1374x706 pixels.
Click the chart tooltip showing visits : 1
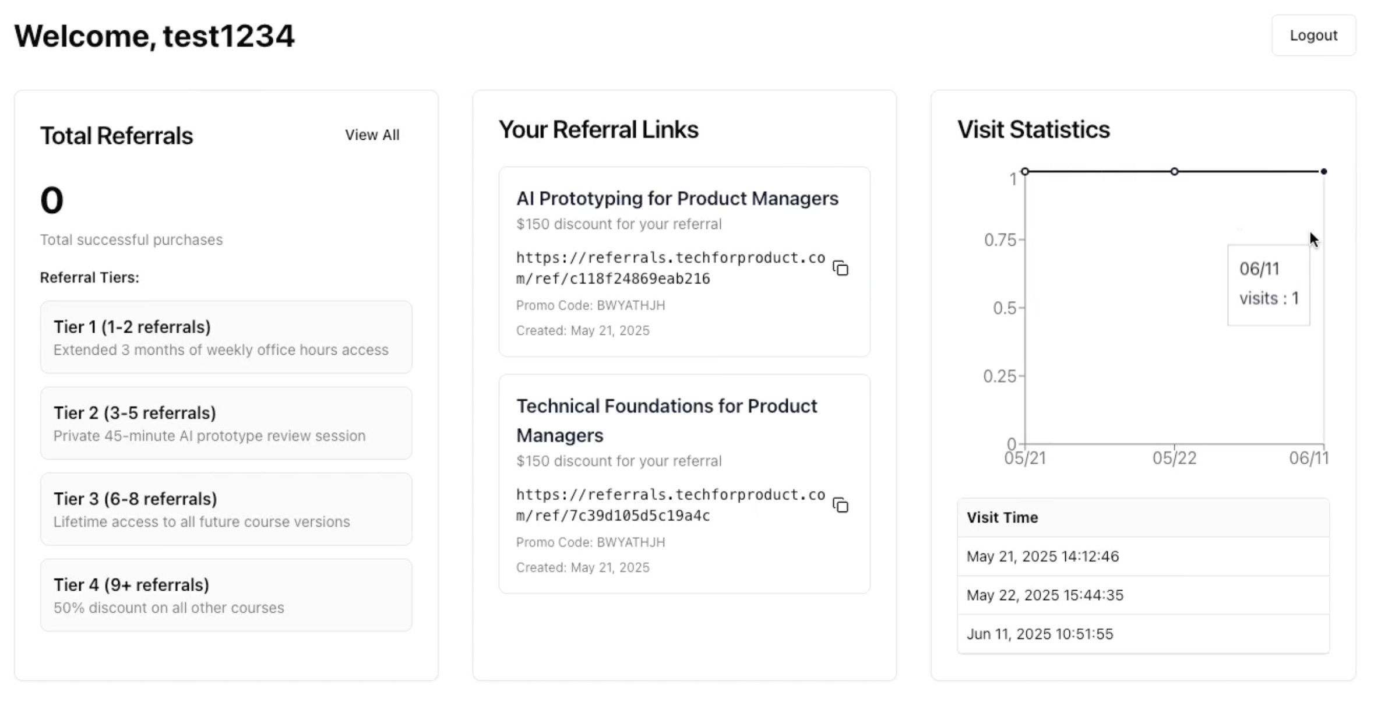[1269, 285]
